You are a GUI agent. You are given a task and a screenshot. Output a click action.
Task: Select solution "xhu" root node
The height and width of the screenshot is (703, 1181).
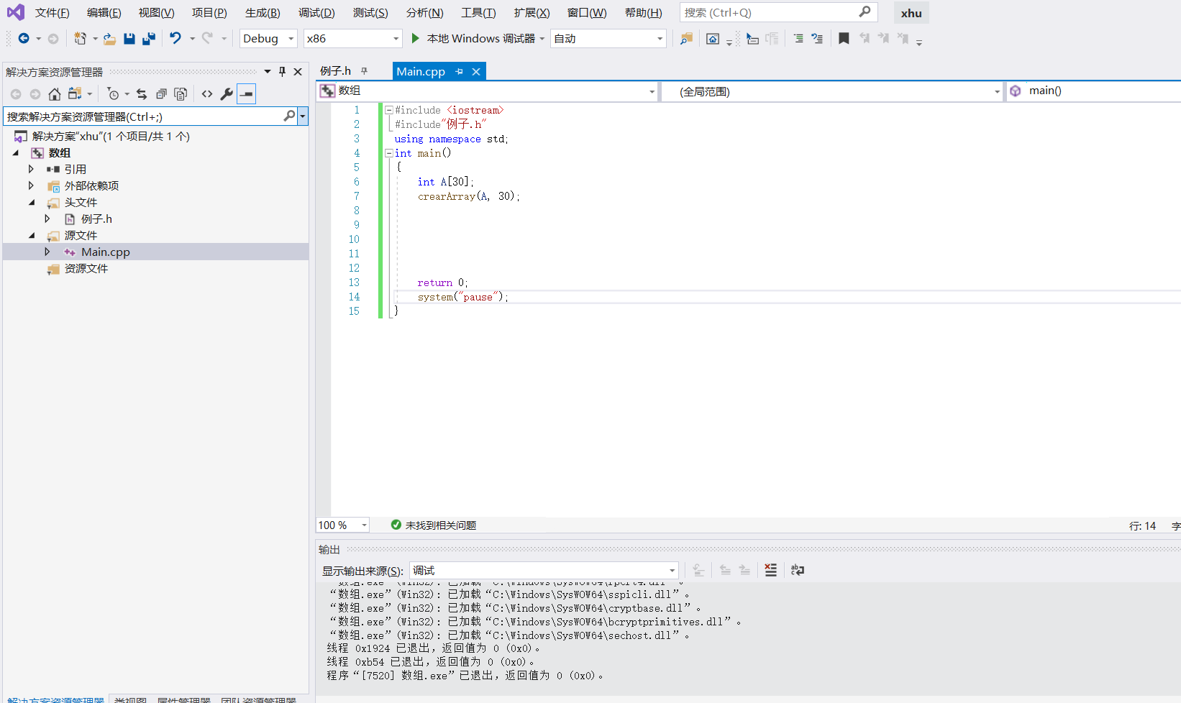point(111,137)
